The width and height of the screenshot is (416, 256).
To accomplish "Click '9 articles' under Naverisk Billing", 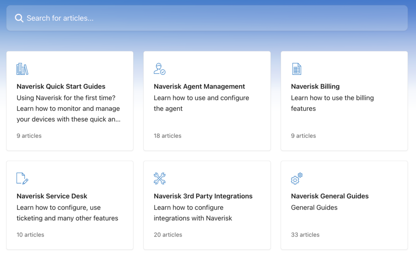I will click(x=303, y=136).
